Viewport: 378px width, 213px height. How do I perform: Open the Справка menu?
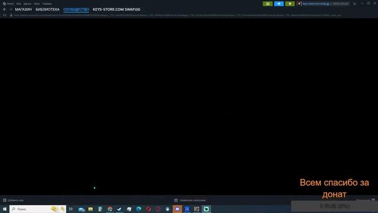pyautogui.click(x=47, y=4)
